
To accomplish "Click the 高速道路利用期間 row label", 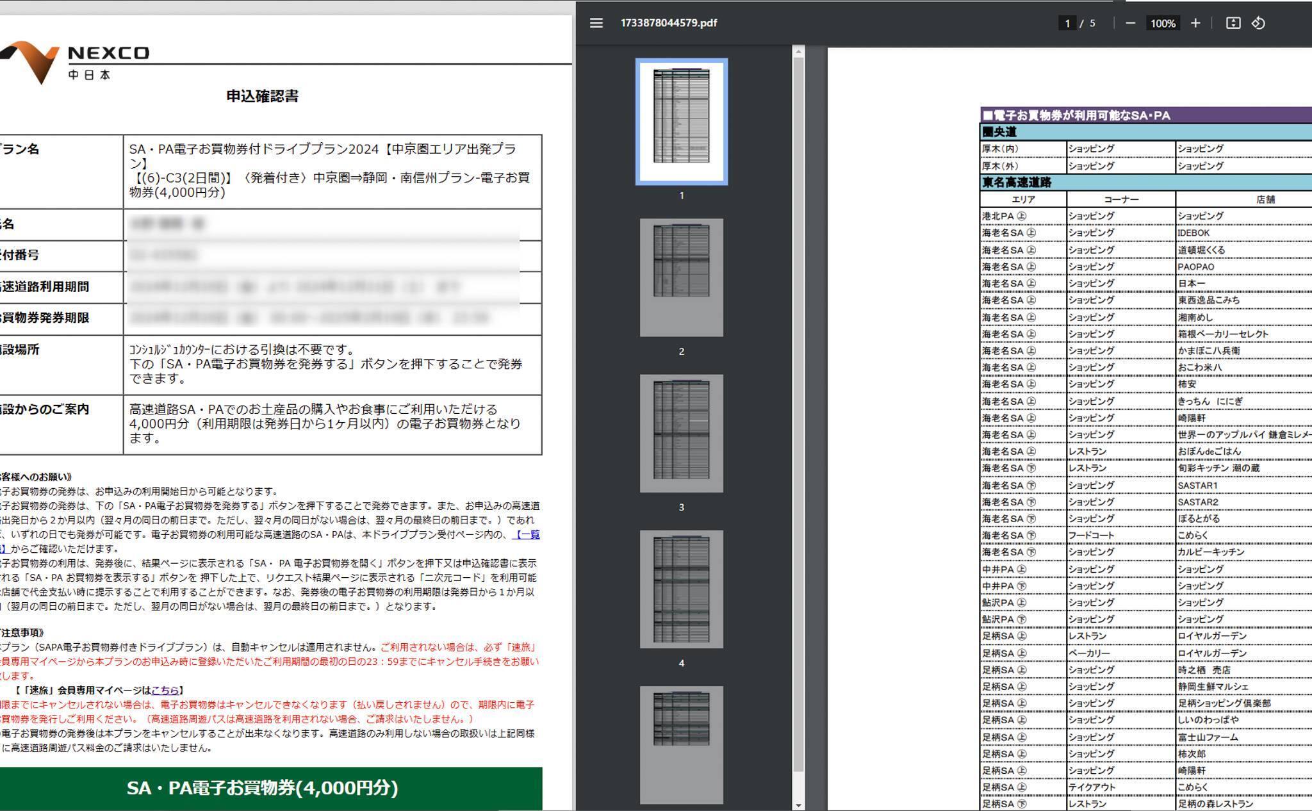I will pos(45,286).
